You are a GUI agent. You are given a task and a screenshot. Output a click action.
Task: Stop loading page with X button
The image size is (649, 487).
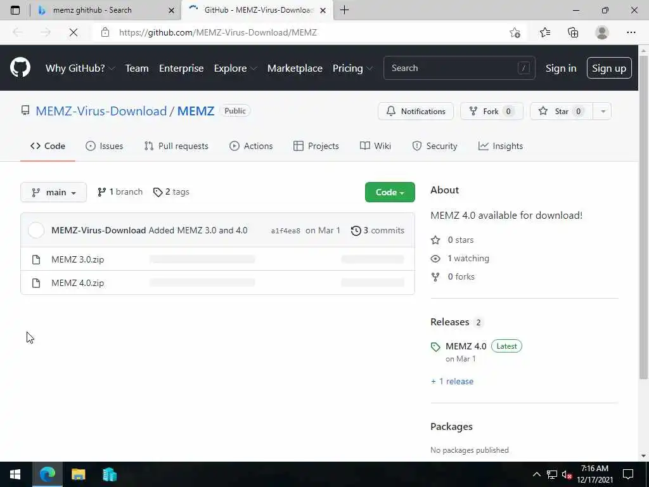coord(74,32)
